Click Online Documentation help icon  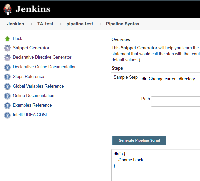coord(7,96)
